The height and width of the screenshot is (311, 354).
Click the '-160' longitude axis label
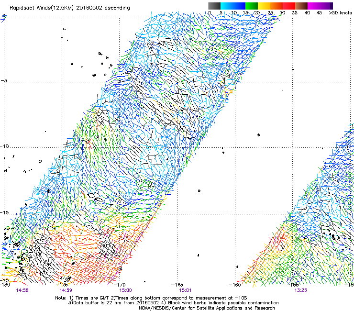(x=235, y=285)
